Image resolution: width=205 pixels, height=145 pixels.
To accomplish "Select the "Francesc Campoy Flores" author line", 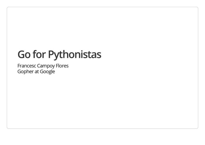I will [x=43, y=66].
